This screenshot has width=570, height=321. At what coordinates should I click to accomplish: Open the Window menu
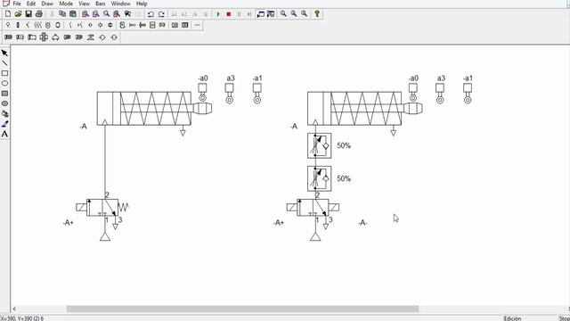tap(121, 4)
